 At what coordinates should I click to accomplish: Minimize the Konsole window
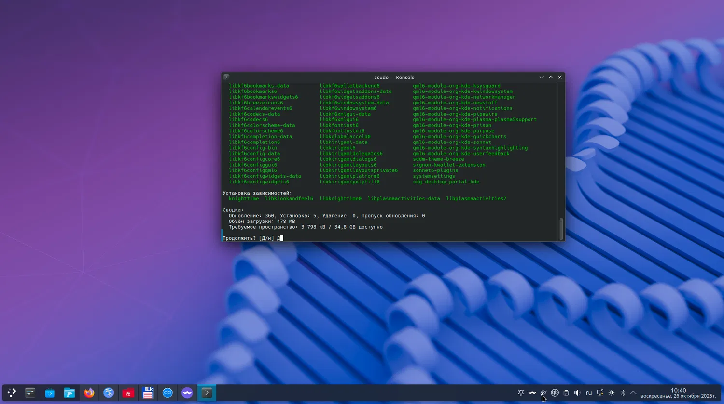[542, 77]
